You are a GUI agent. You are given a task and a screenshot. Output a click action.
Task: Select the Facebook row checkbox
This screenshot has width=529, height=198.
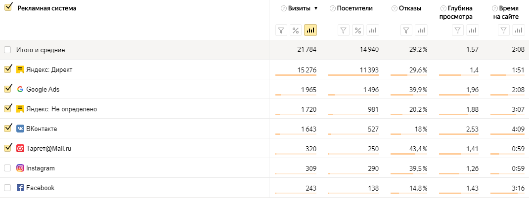click(x=7, y=188)
